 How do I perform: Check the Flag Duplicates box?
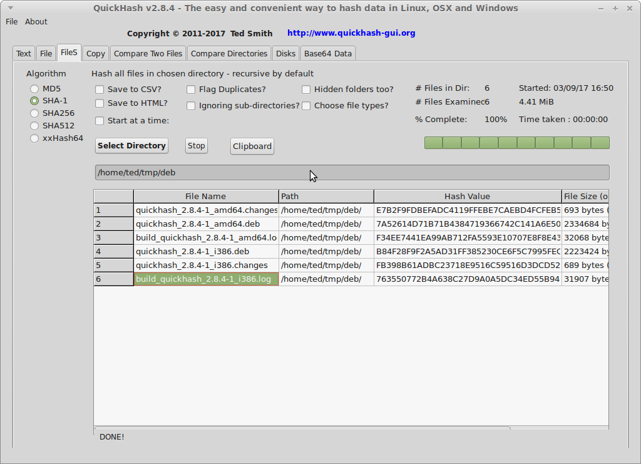pyautogui.click(x=191, y=90)
